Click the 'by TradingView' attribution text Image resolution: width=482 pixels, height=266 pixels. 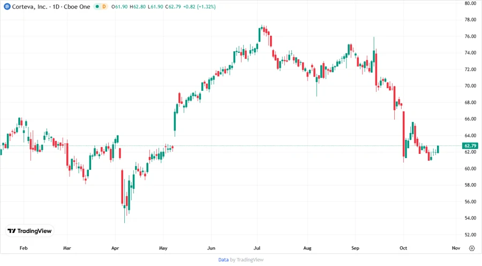pyautogui.click(x=246, y=260)
